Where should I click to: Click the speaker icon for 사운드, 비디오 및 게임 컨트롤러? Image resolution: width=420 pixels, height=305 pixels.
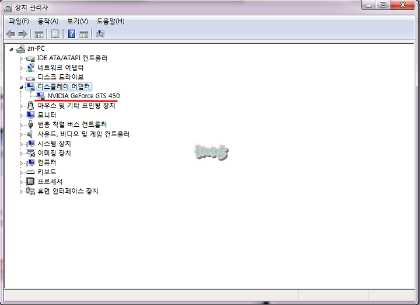click(30, 134)
